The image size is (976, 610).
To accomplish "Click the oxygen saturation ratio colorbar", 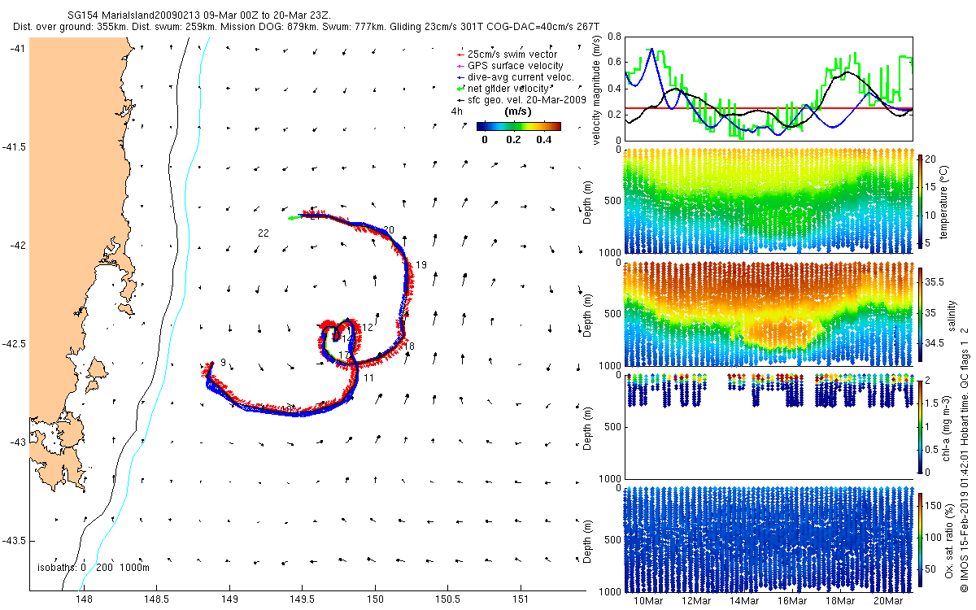I will tap(921, 538).
